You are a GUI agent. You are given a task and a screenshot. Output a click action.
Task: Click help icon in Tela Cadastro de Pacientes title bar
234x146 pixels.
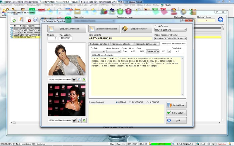pos(183,20)
